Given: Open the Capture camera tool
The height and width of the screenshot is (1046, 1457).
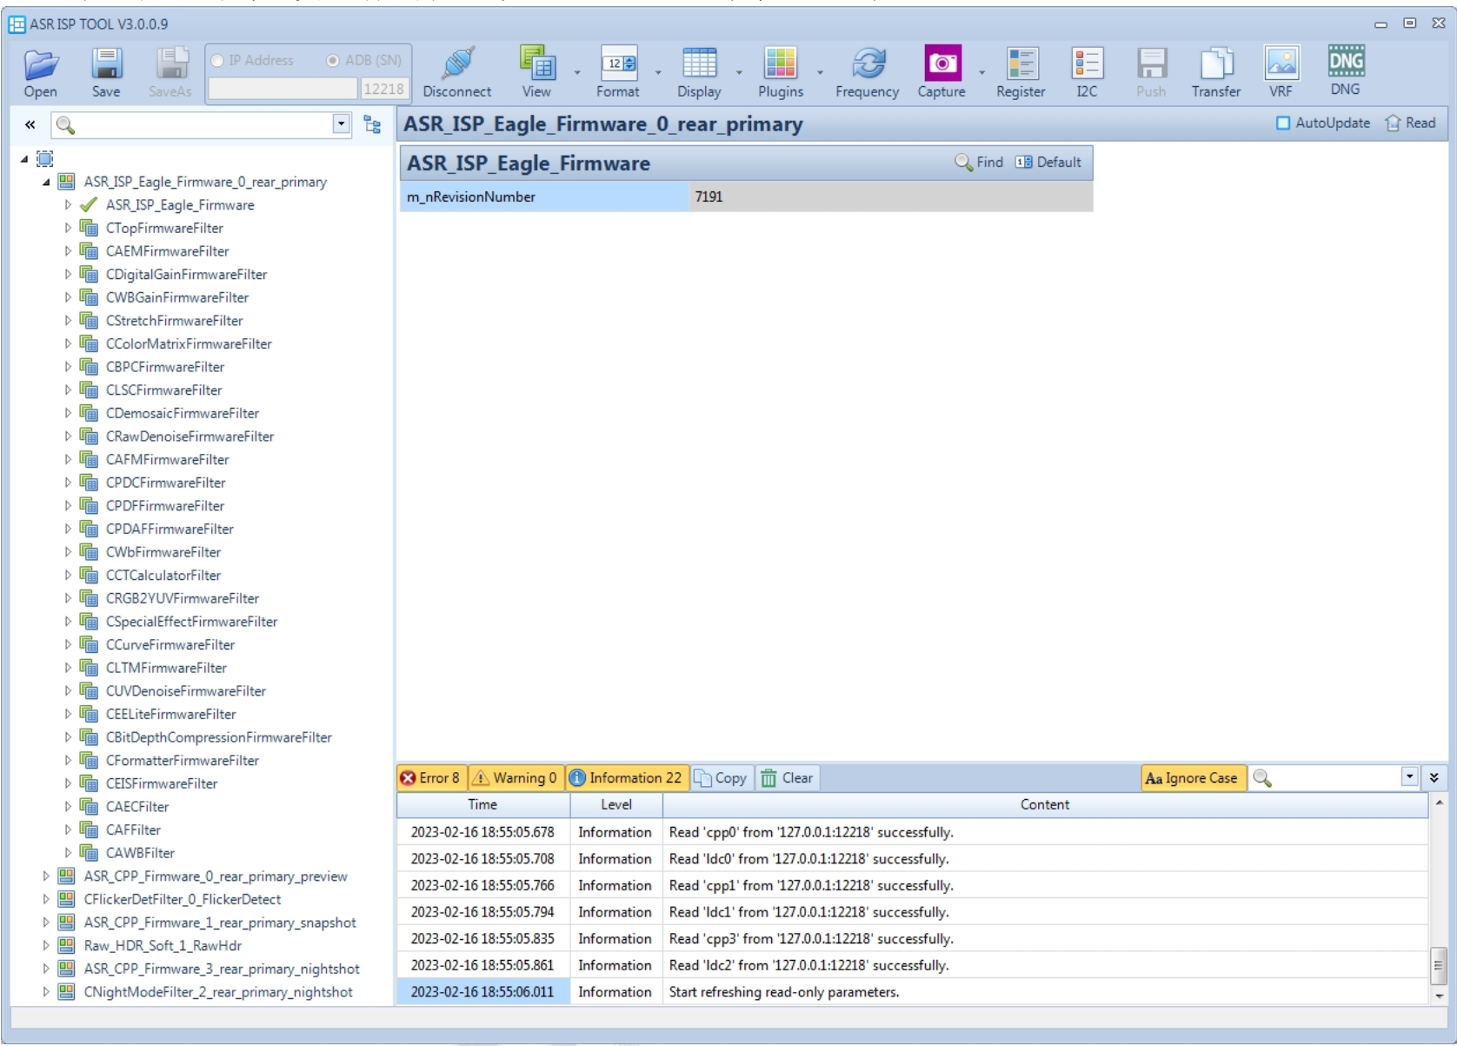Looking at the screenshot, I should click(941, 64).
